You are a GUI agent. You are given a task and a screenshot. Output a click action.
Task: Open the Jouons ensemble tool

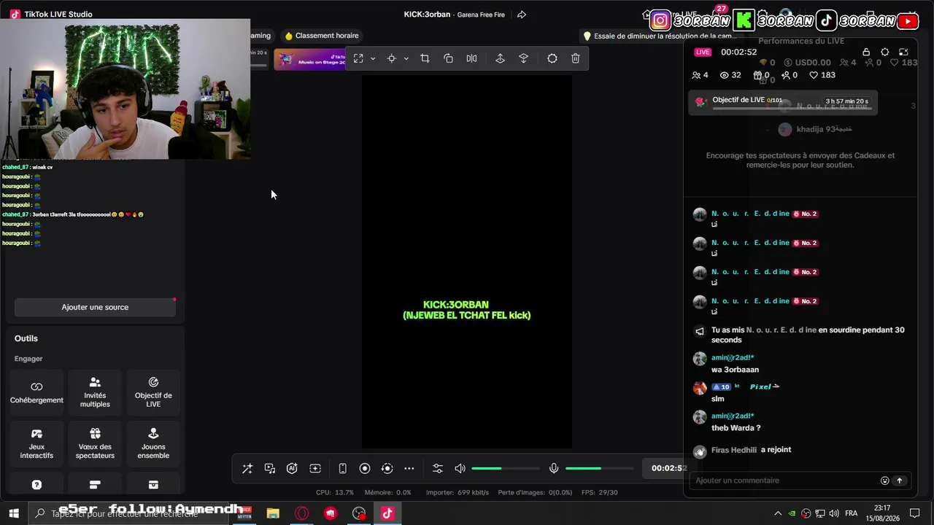pyautogui.click(x=153, y=444)
